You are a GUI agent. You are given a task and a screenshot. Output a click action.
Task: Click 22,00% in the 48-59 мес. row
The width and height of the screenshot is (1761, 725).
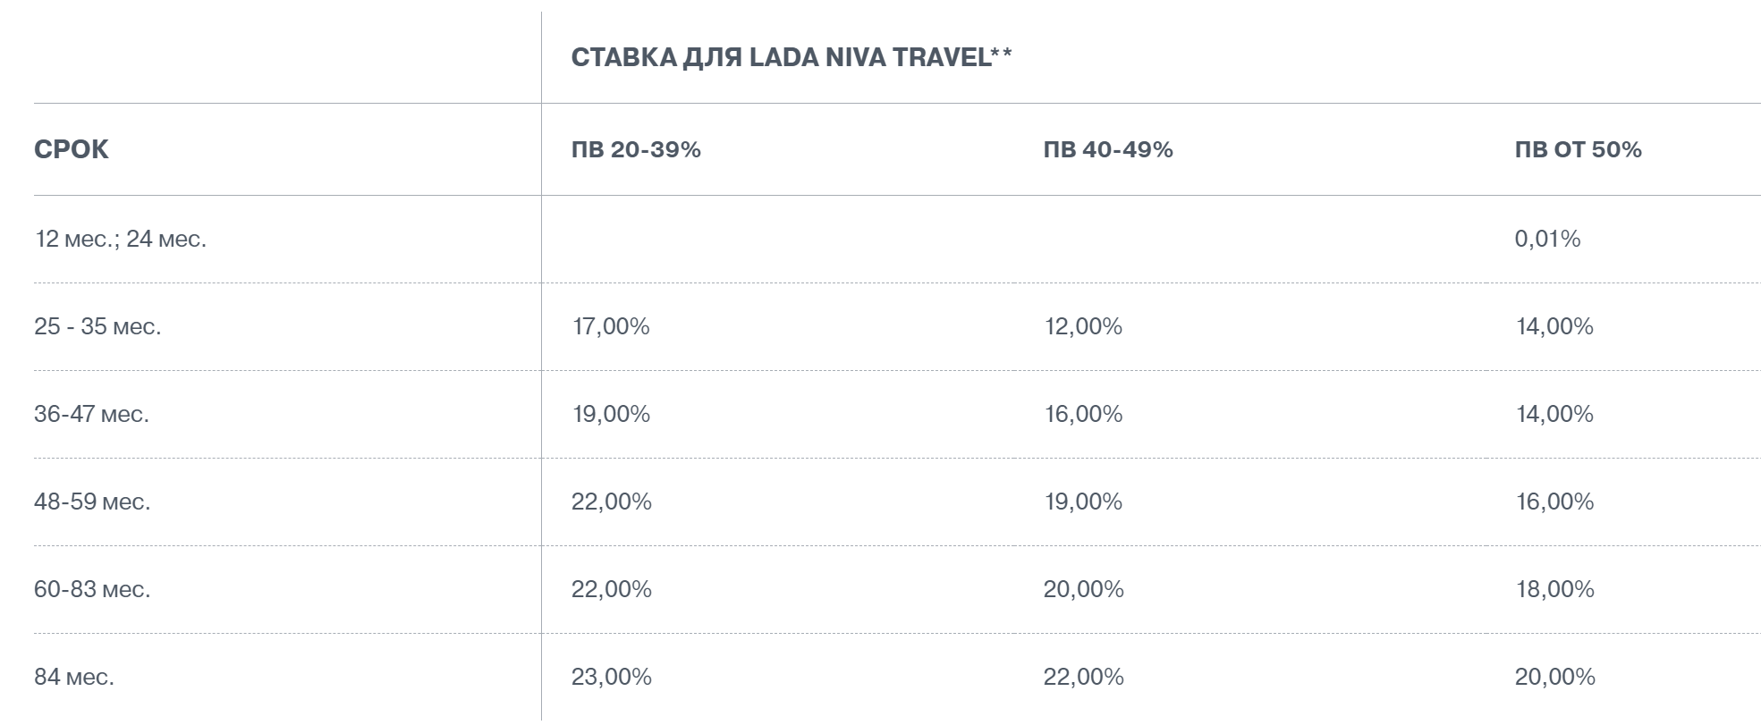[612, 502]
